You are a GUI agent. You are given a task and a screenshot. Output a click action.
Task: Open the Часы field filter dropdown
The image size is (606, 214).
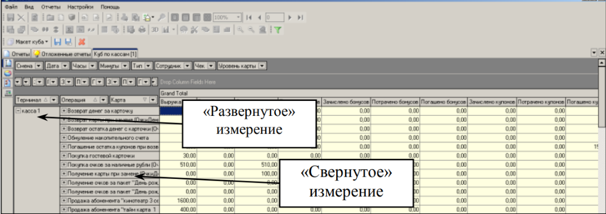93,66
